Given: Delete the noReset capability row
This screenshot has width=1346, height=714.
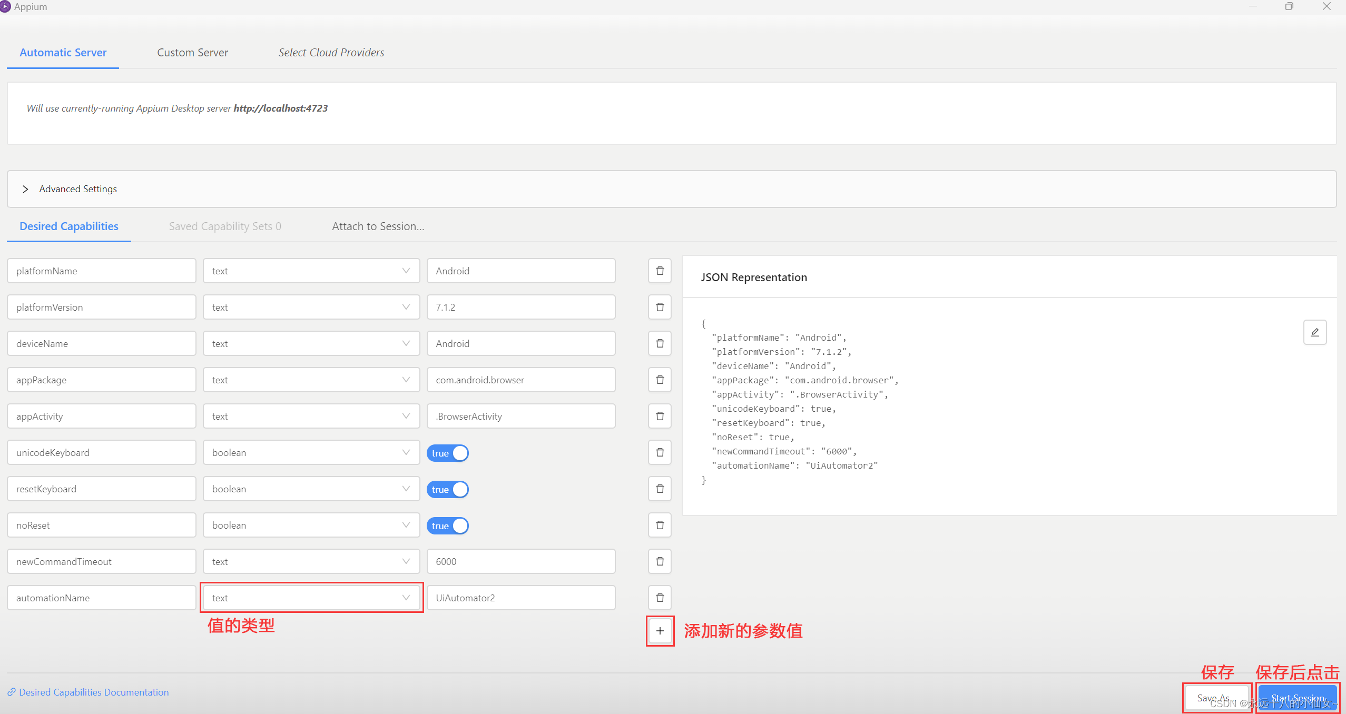Looking at the screenshot, I should pyautogui.click(x=660, y=525).
